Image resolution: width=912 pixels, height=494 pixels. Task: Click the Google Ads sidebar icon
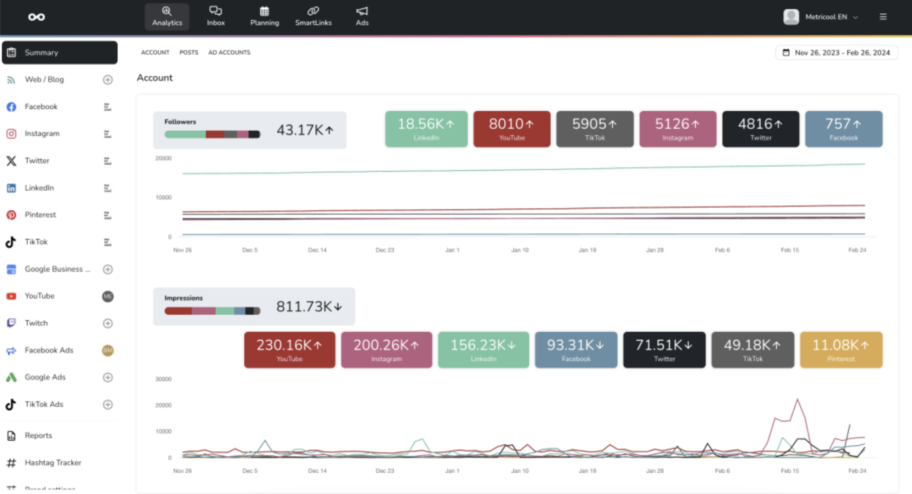tap(11, 377)
